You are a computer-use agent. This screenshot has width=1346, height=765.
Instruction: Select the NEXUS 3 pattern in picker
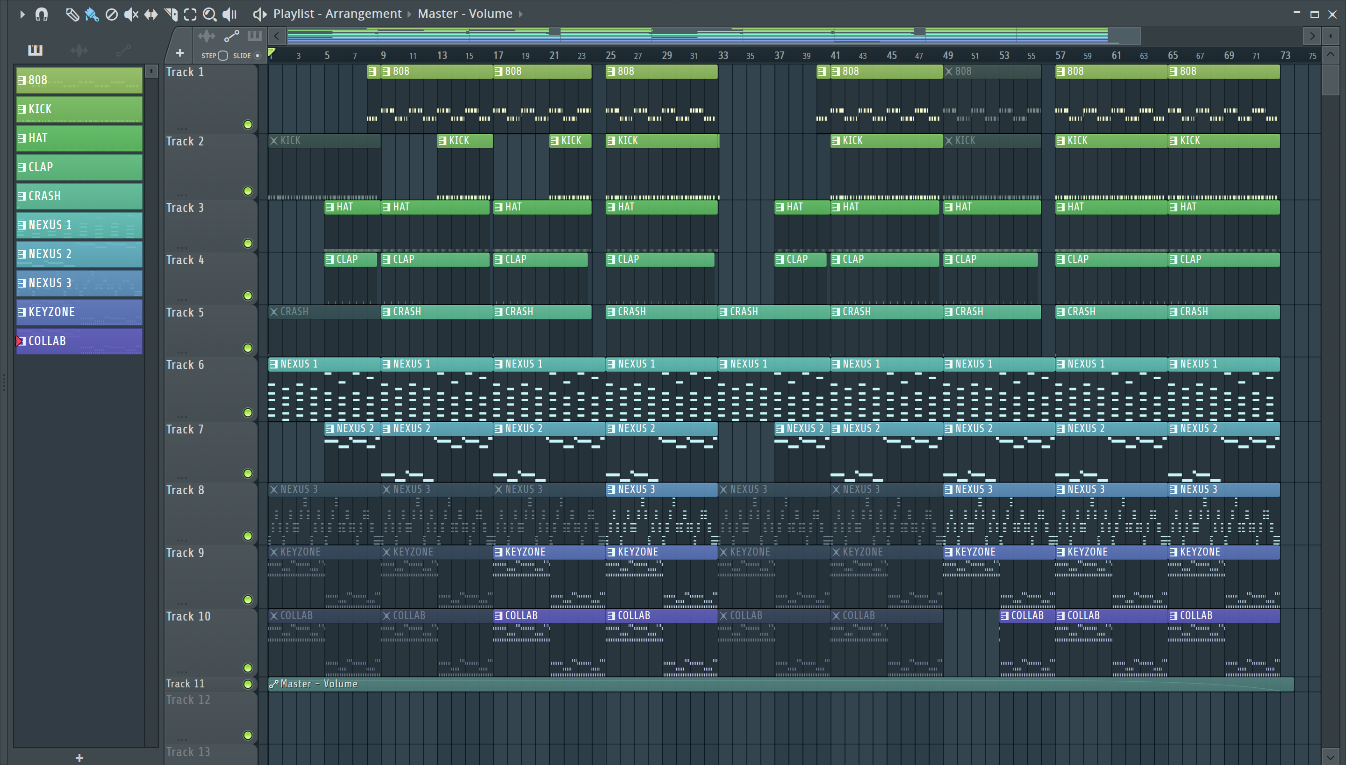click(79, 283)
